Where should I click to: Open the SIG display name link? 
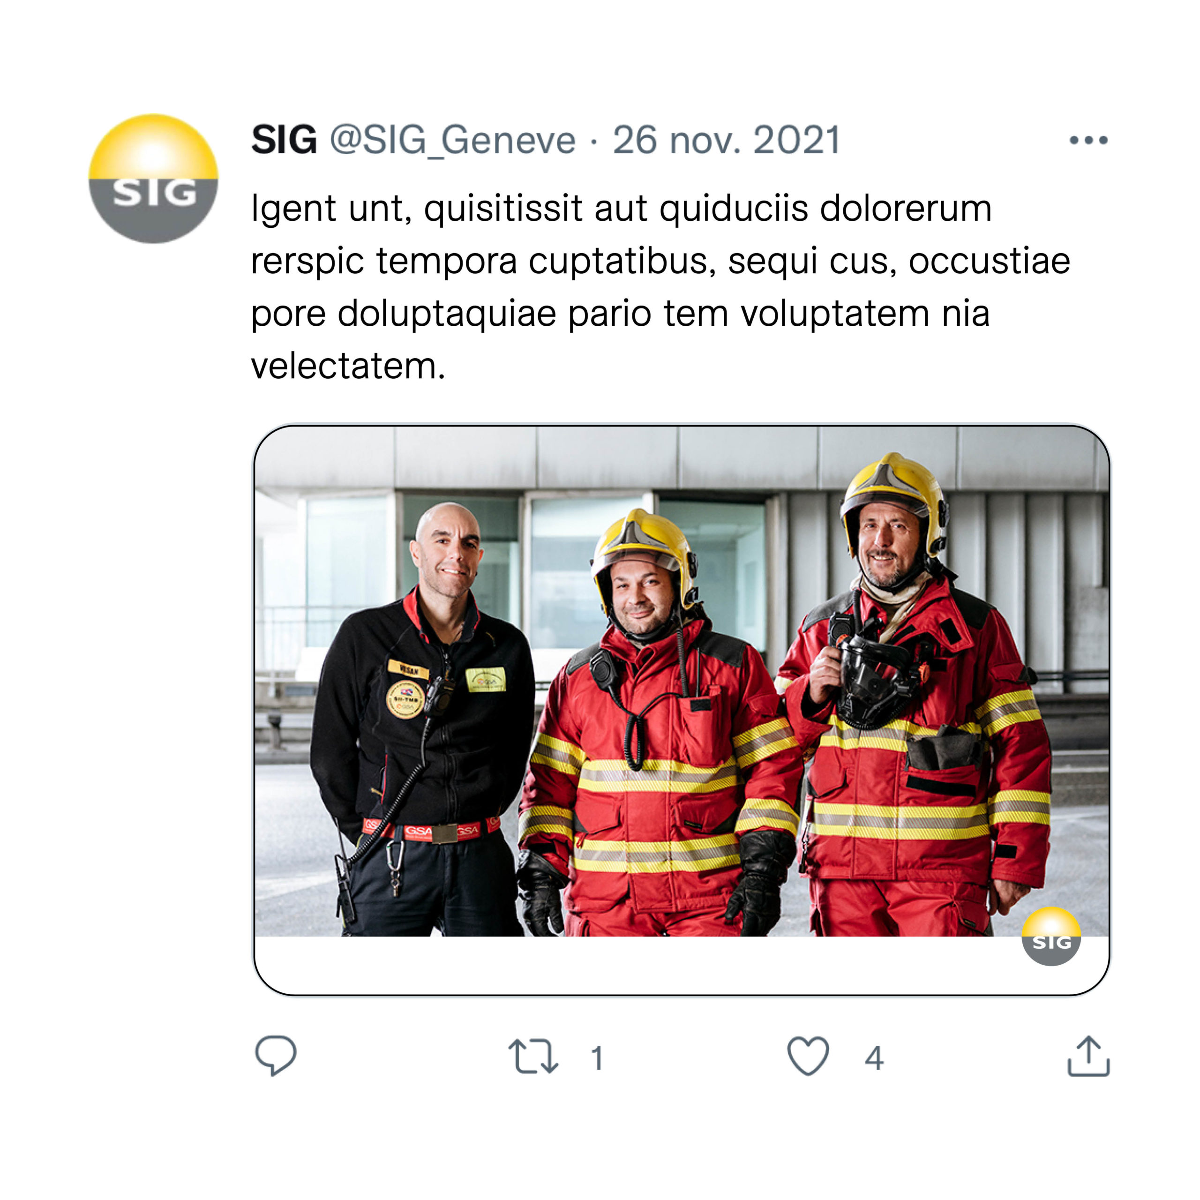(284, 140)
